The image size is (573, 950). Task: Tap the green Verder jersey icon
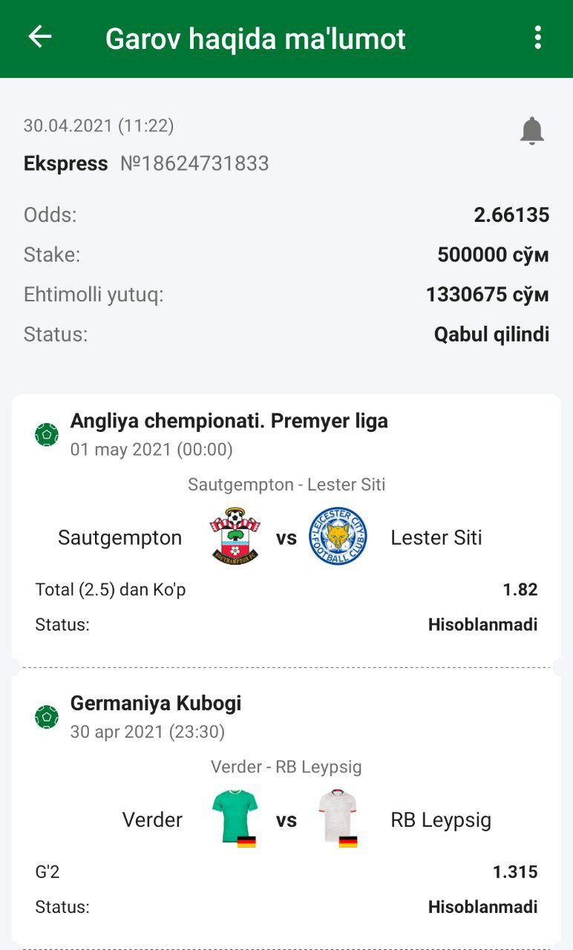coord(235,818)
